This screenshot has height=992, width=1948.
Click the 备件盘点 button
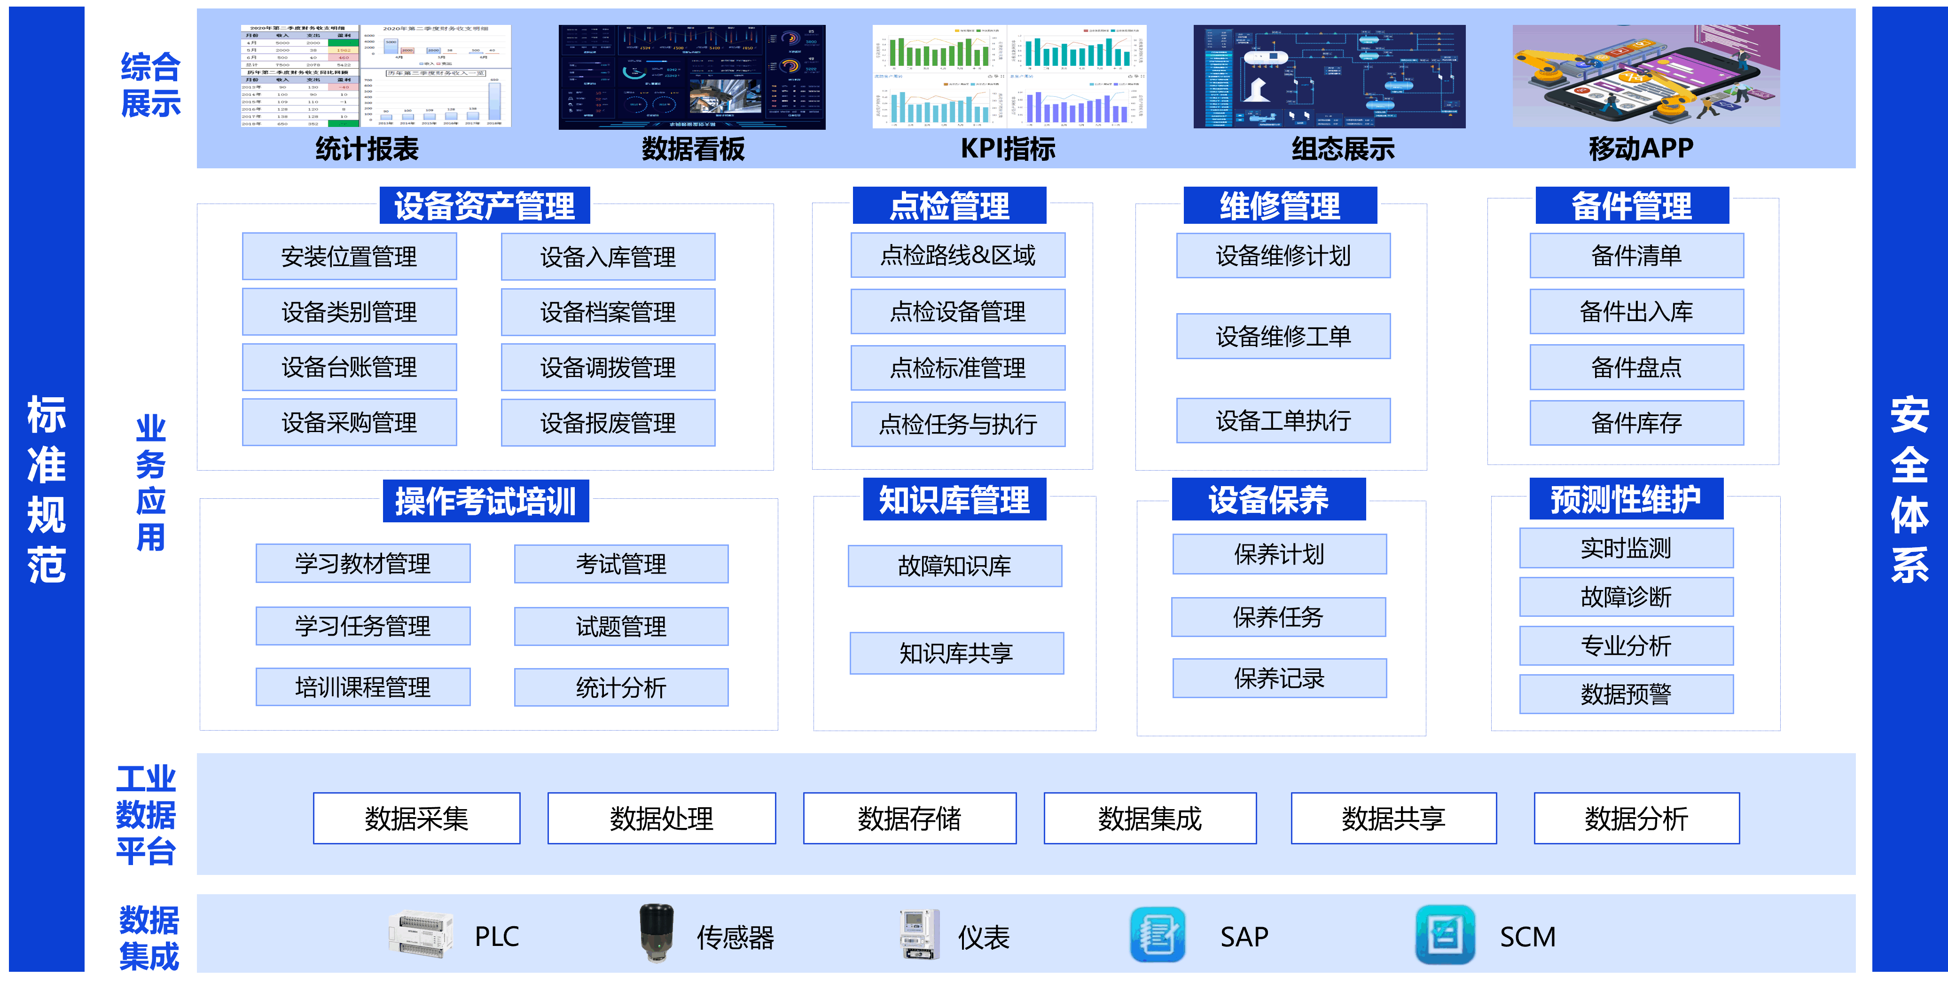tap(1636, 368)
